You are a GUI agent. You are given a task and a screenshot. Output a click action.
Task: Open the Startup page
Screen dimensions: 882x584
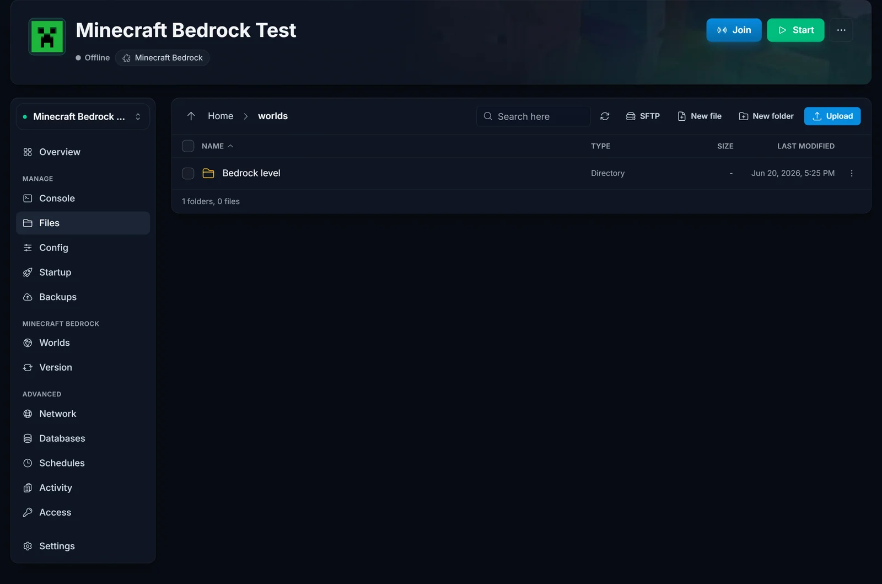(83, 272)
